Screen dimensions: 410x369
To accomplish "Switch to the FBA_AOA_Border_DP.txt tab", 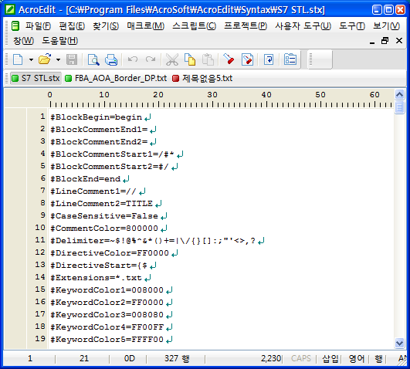I will pos(116,78).
